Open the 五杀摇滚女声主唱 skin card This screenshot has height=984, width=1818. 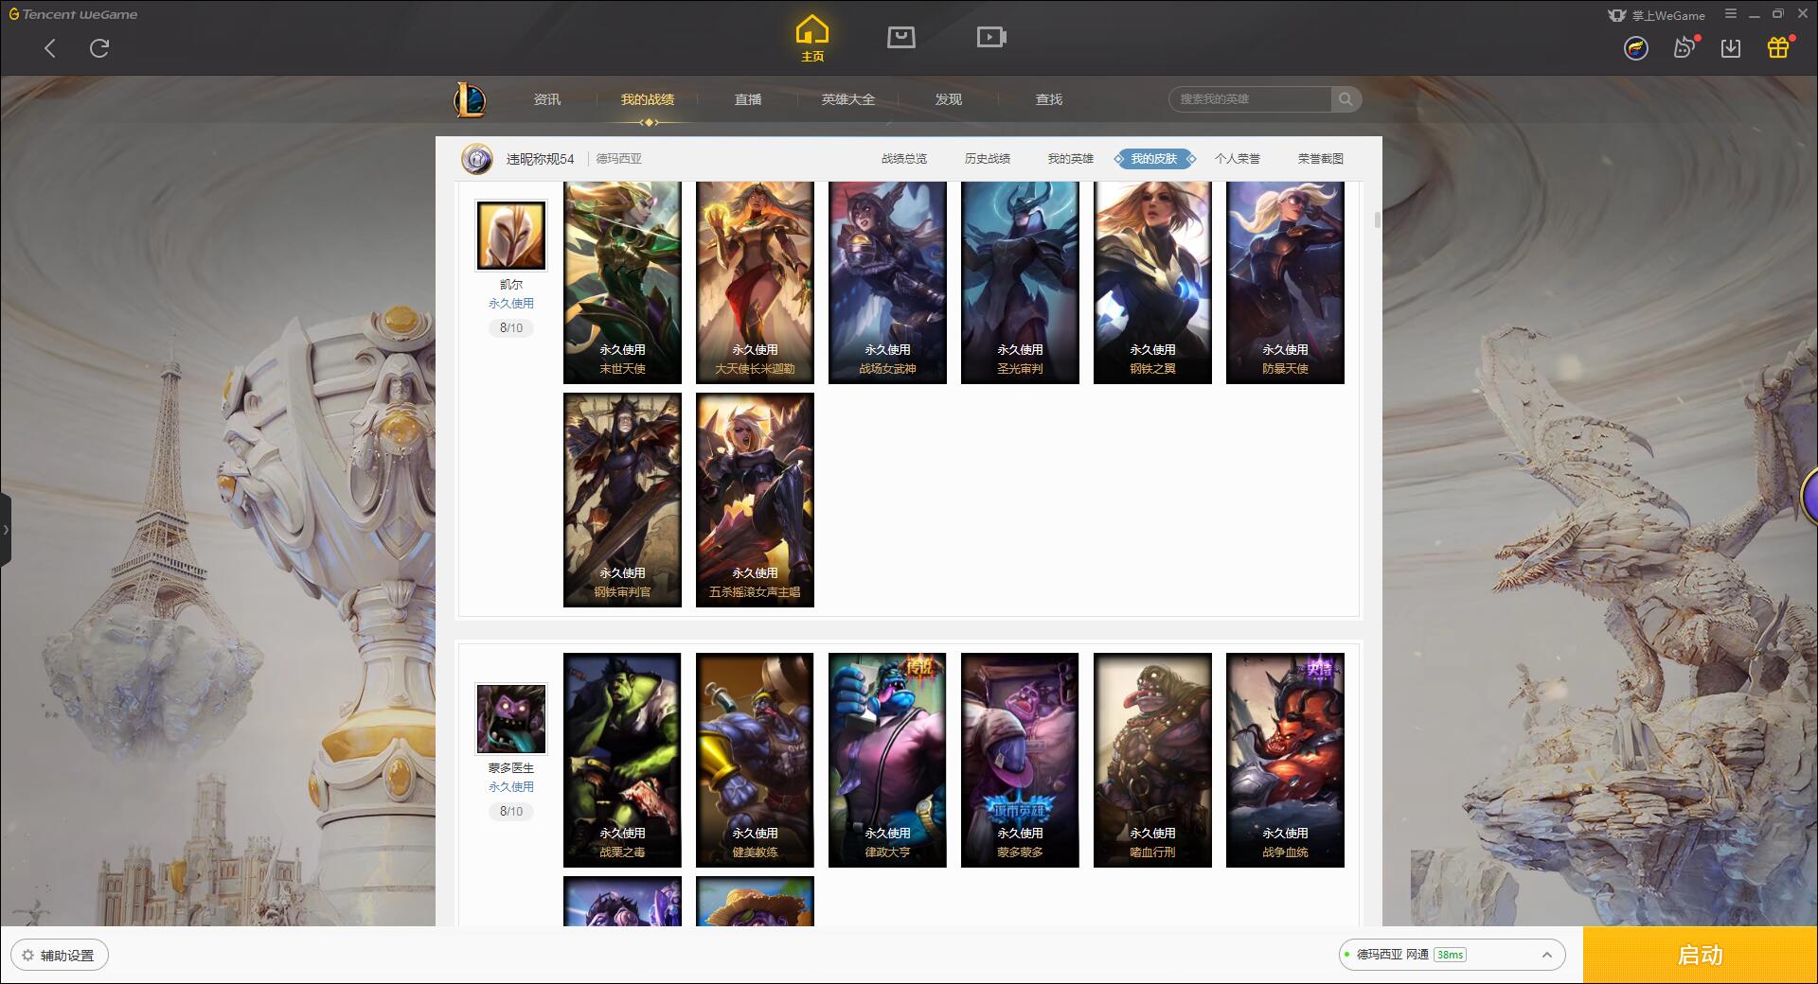coord(755,500)
